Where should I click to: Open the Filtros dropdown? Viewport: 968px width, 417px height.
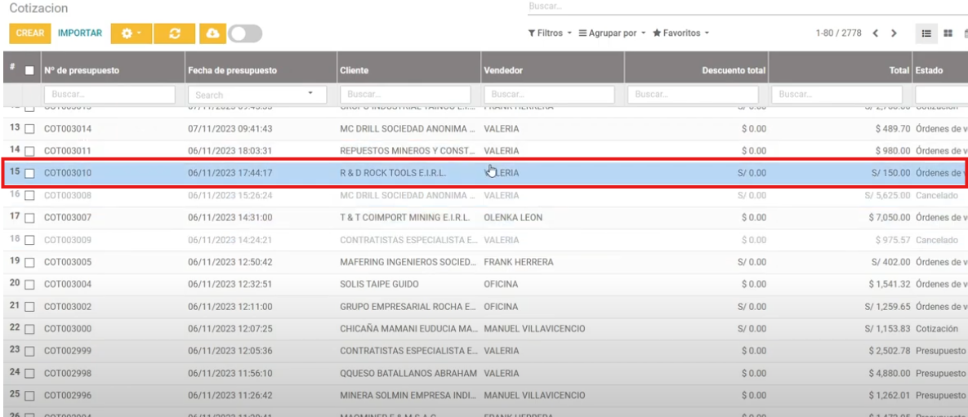coord(550,33)
